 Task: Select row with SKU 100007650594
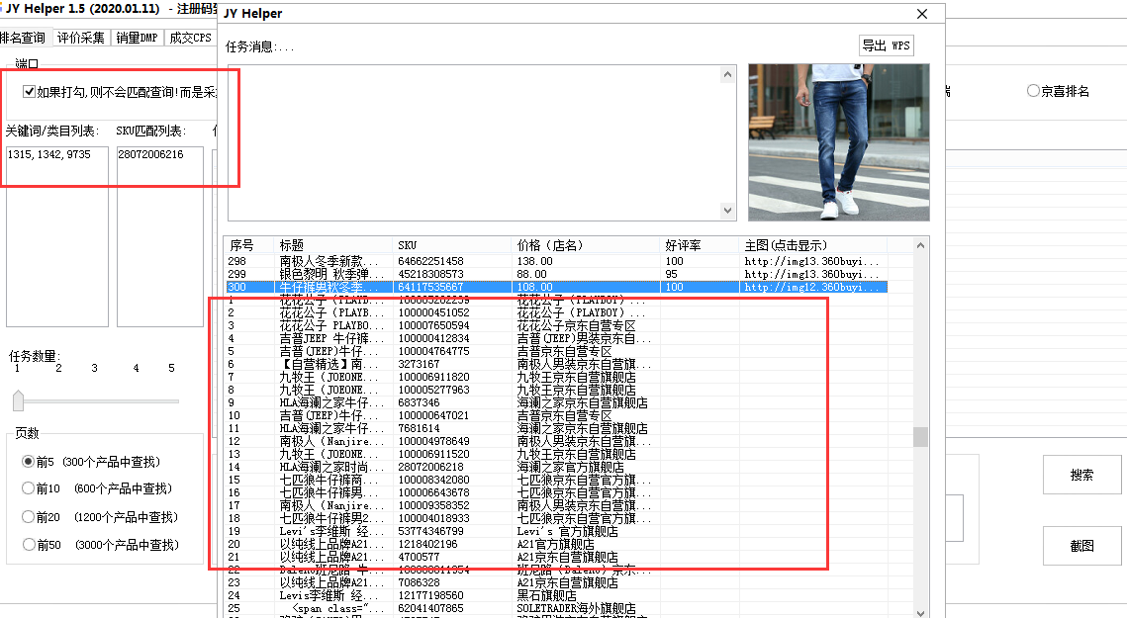pos(556,325)
